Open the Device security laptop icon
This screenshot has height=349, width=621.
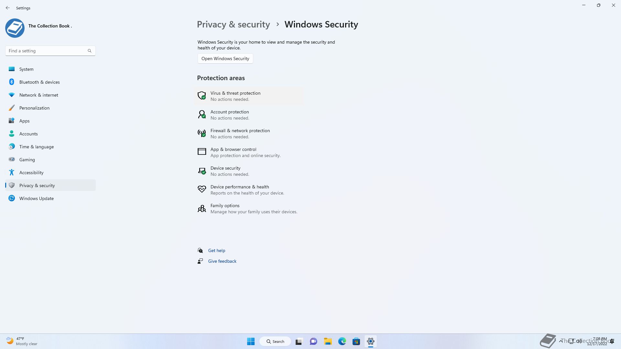(x=202, y=171)
